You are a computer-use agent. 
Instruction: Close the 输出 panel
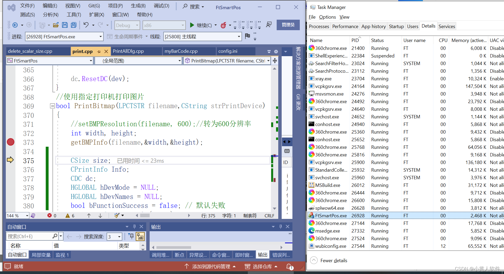pos(287,226)
